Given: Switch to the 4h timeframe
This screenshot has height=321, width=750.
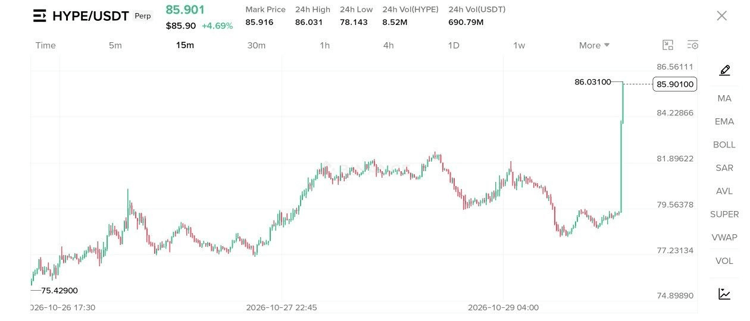Looking at the screenshot, I should click(388, 46).
